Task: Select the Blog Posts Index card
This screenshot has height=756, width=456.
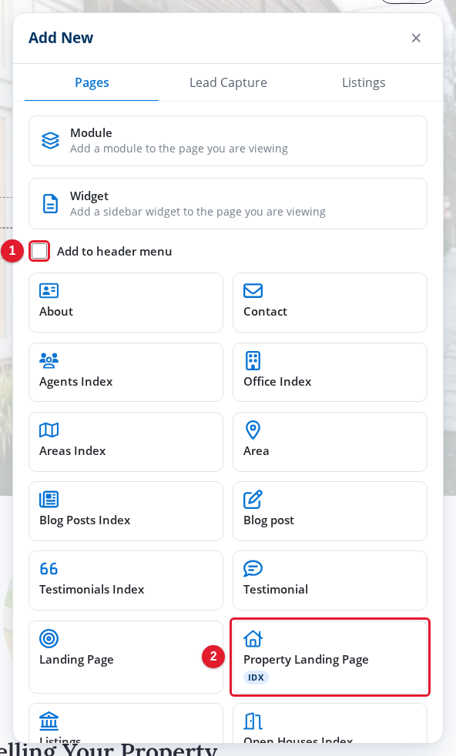Action: click(126, 510)
